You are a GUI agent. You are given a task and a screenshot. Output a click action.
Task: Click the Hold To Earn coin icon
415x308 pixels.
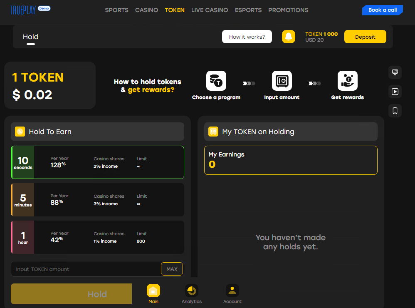(x=20, y=132)
